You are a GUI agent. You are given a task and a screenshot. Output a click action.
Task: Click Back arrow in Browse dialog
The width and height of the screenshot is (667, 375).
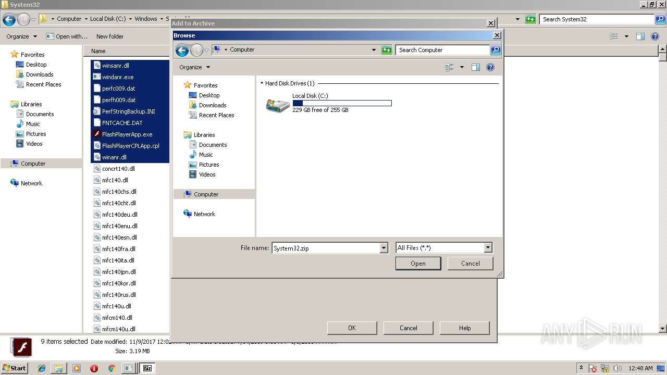pos(182,50)
